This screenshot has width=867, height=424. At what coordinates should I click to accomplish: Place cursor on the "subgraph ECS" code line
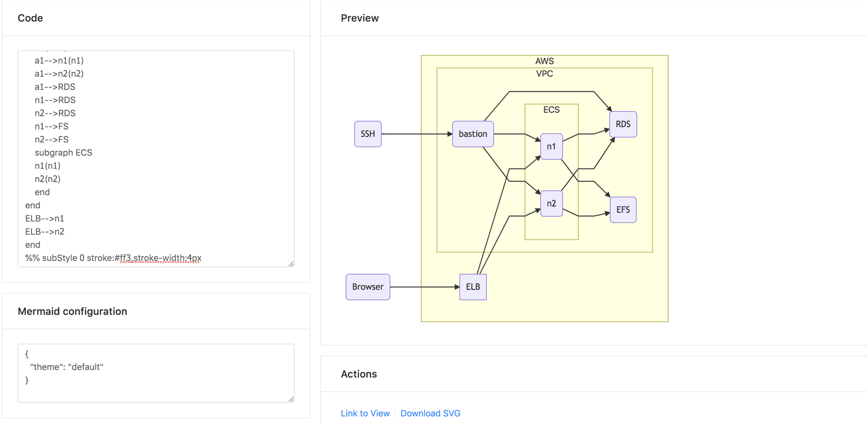click(x=63, y=153)
